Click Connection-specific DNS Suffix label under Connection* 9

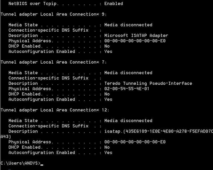click(48, 30)
